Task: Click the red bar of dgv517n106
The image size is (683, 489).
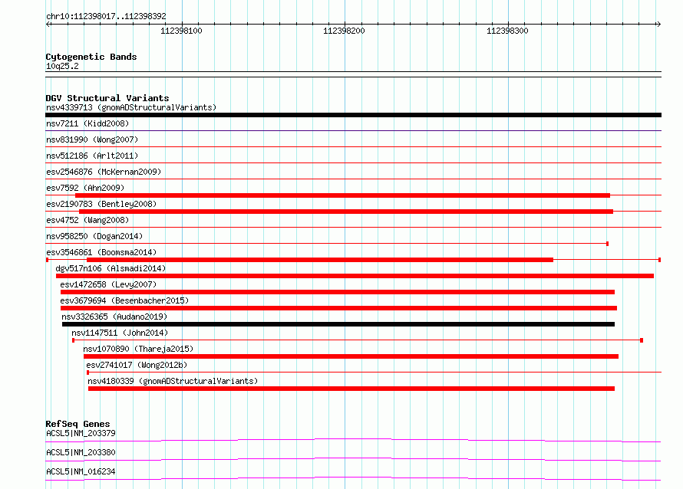Action: [x=355, y=276]
